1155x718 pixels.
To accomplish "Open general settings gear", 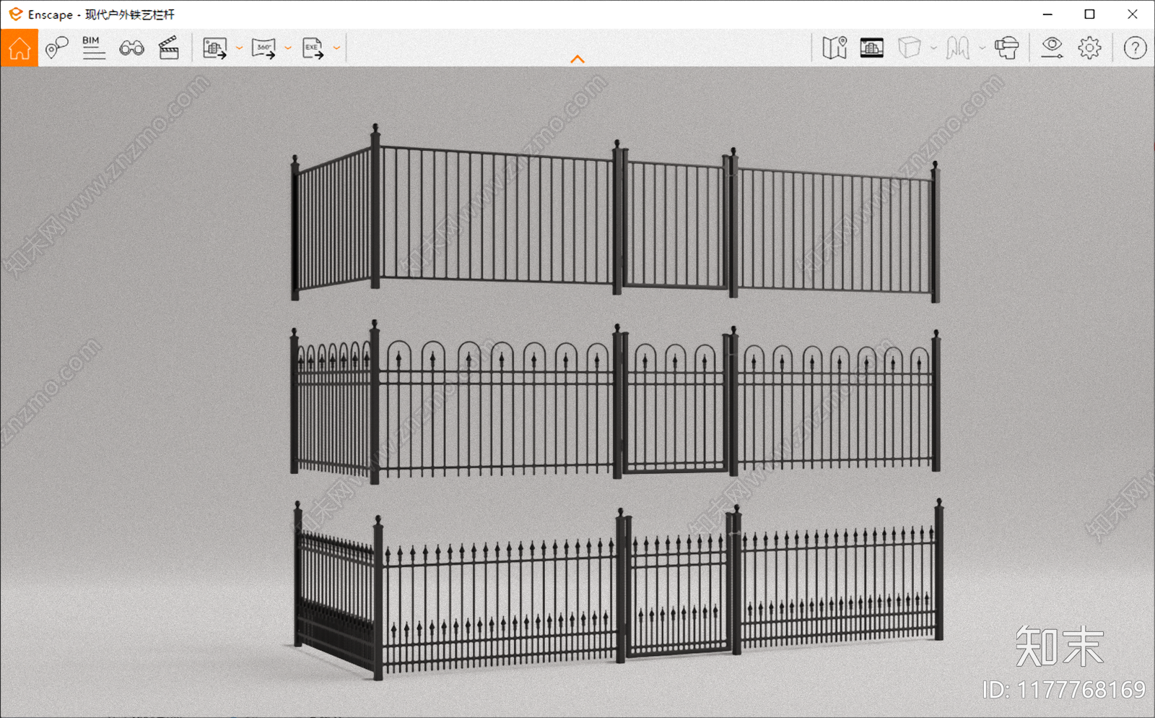I will pyautogui.click(x=1090, y=48).
